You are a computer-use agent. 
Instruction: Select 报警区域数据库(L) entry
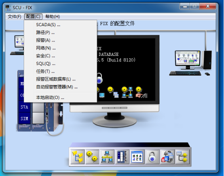61,79
